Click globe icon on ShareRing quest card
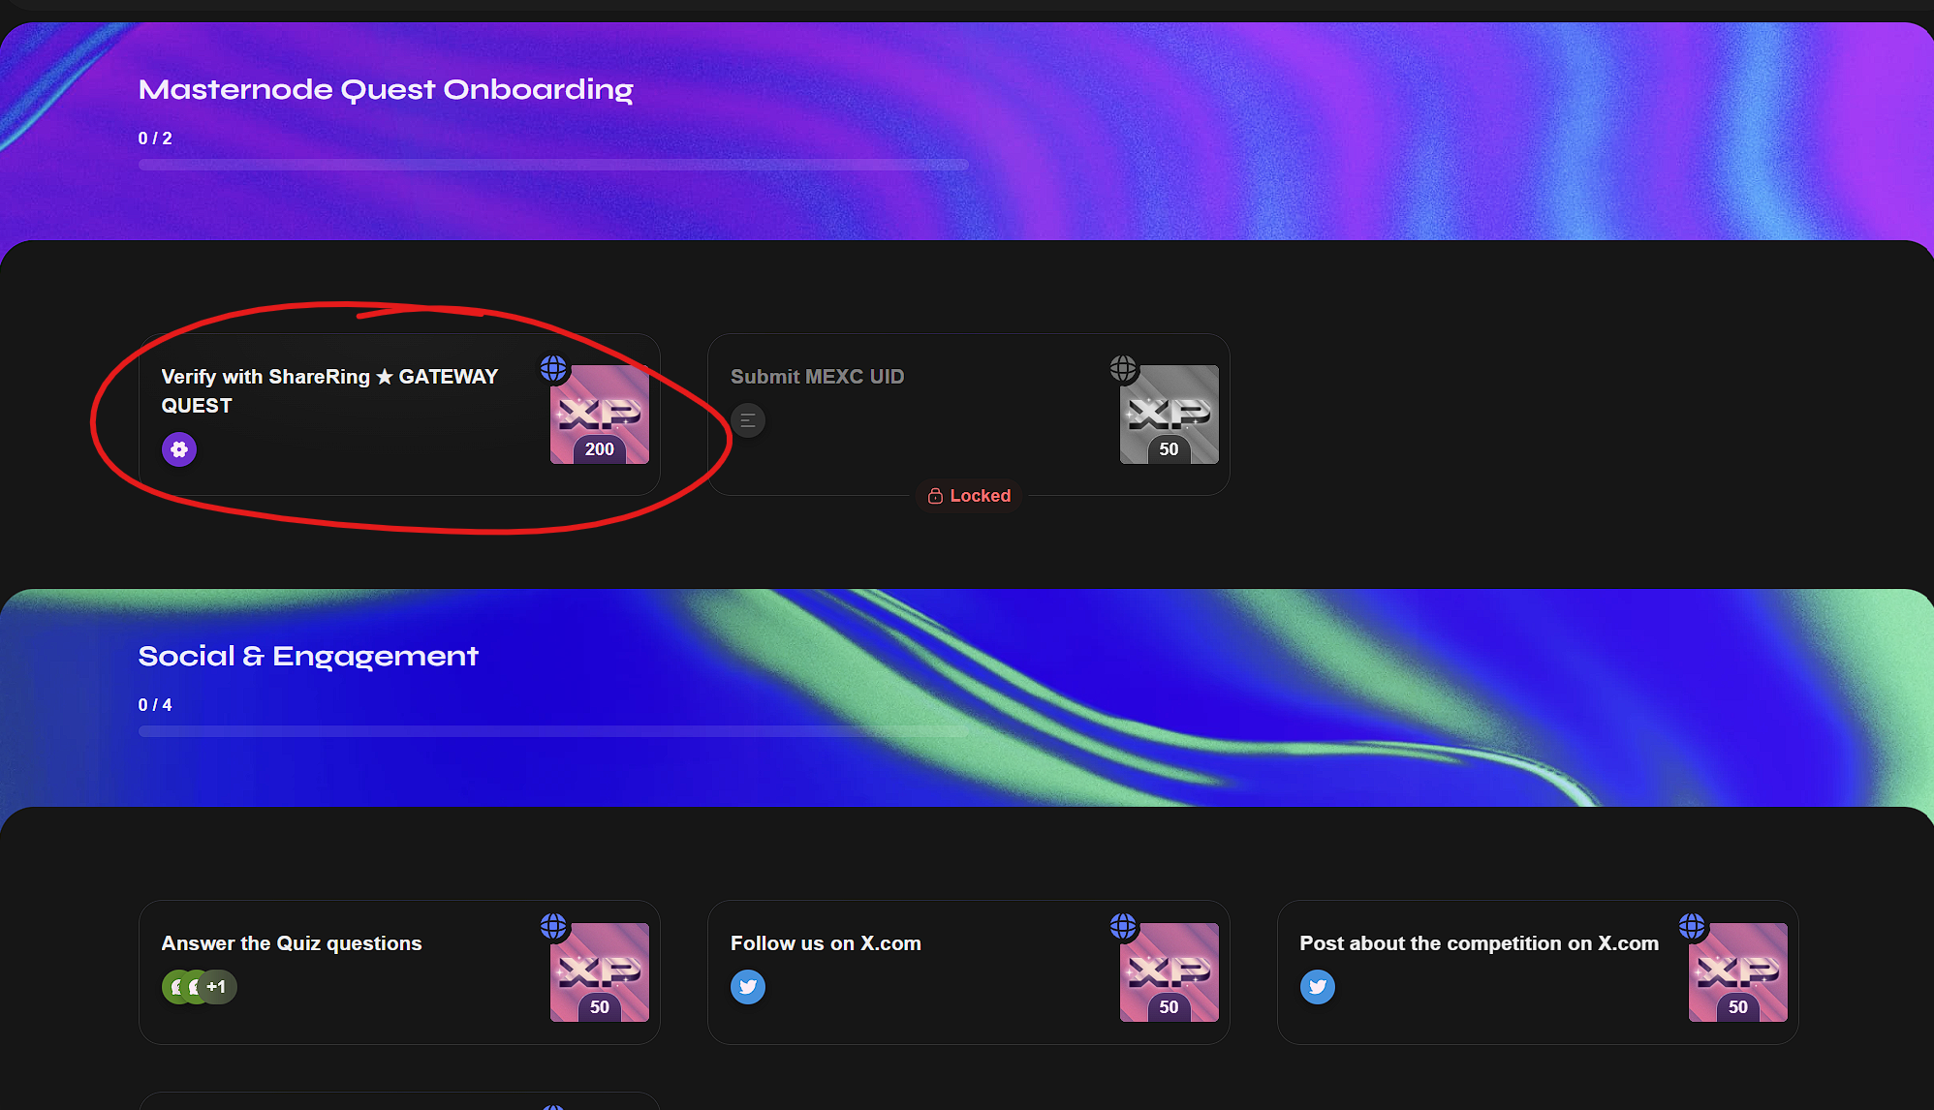The width and height of the screenshot is (1934, 1110). tap(553, 368)
